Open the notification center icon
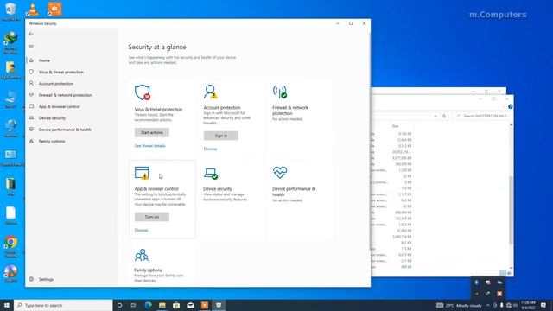This screenshot has height=311, width=553. coord(543,305)
